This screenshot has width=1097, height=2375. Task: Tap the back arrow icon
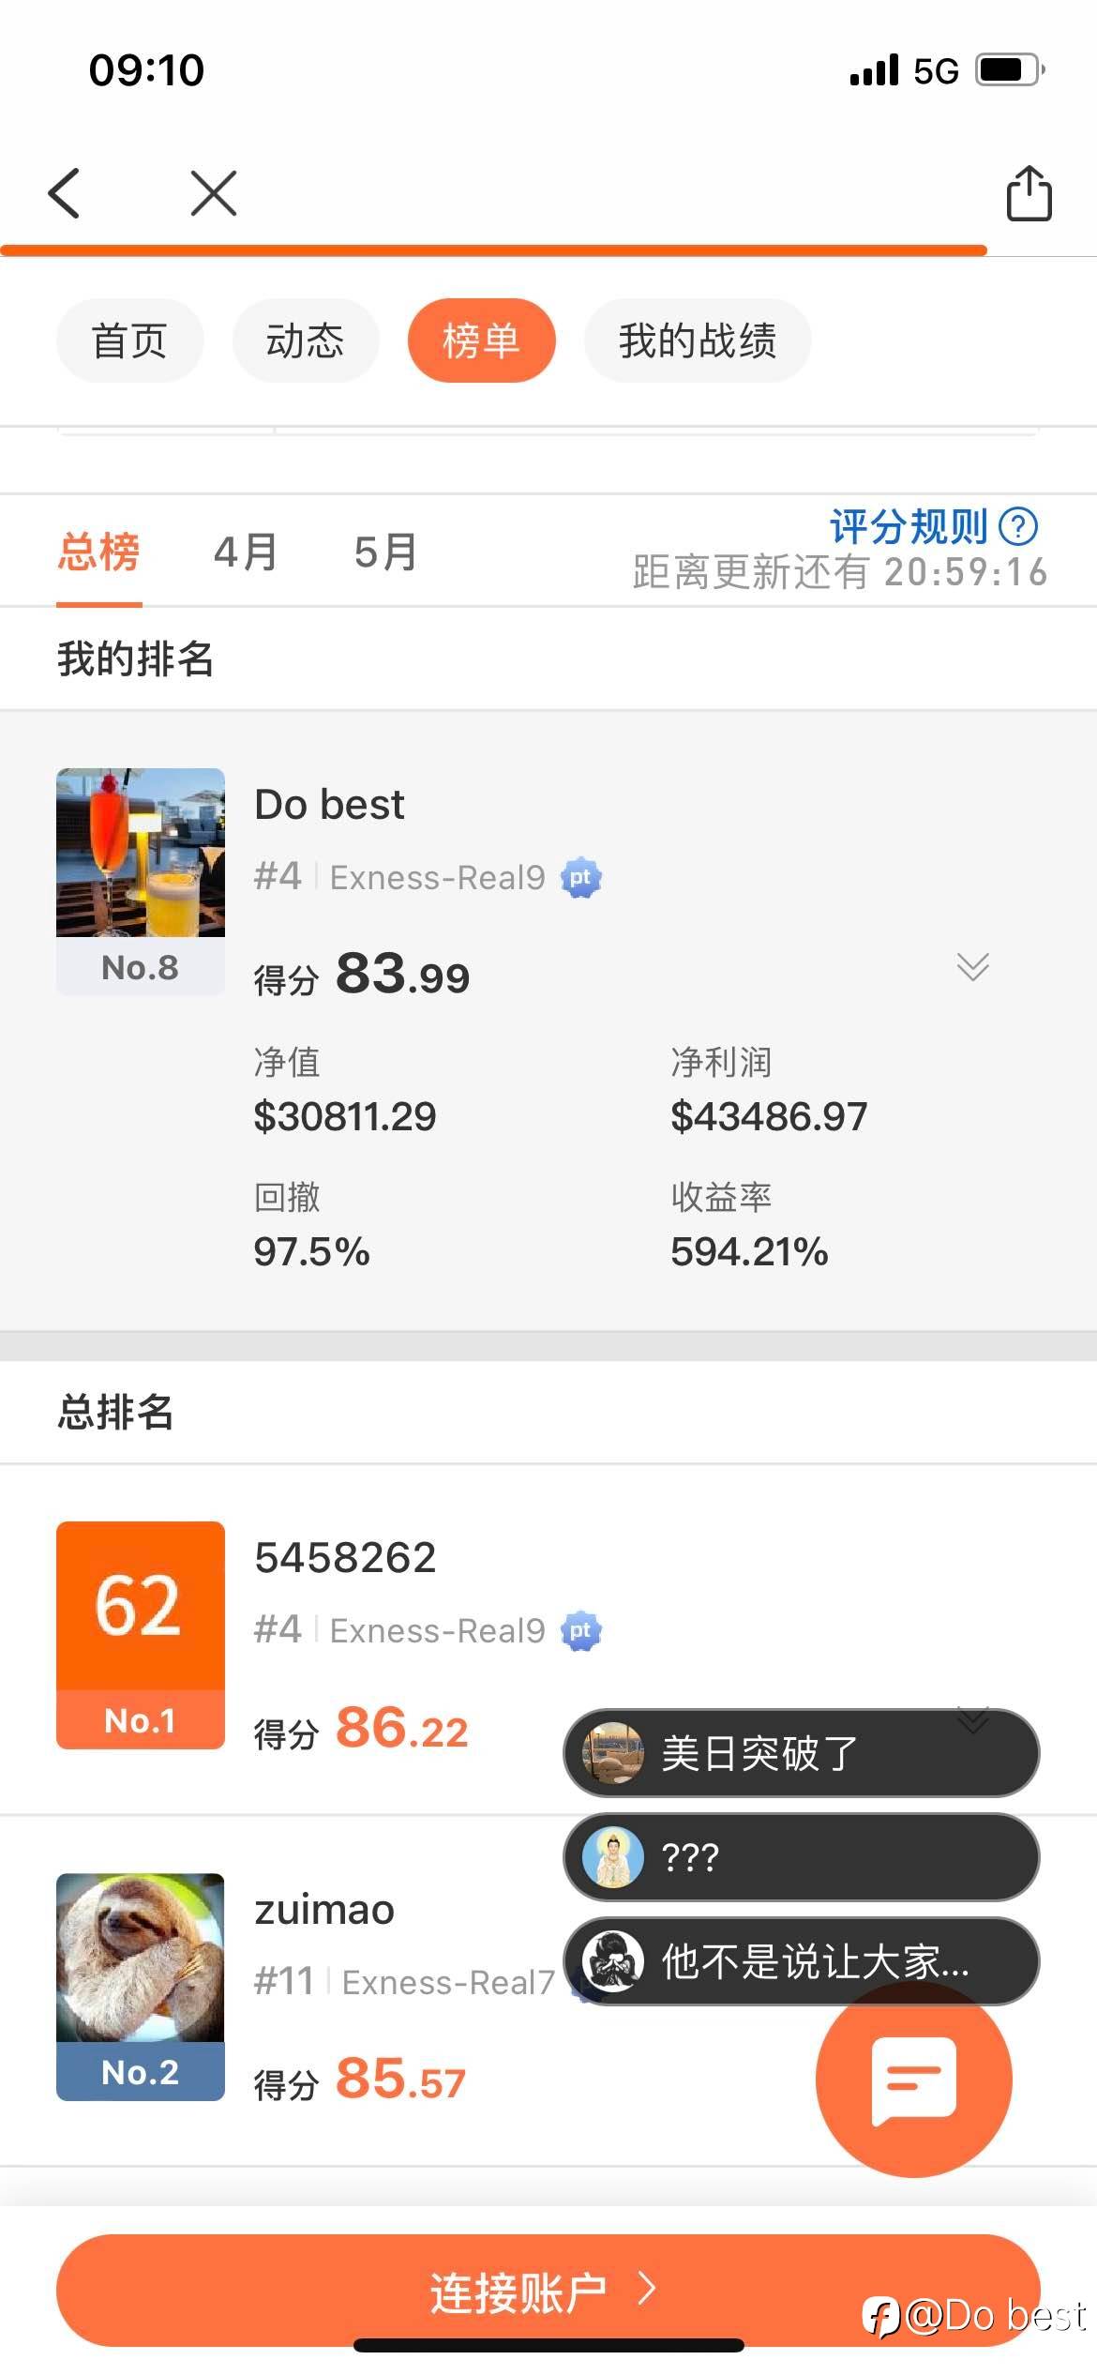point(64,193)
